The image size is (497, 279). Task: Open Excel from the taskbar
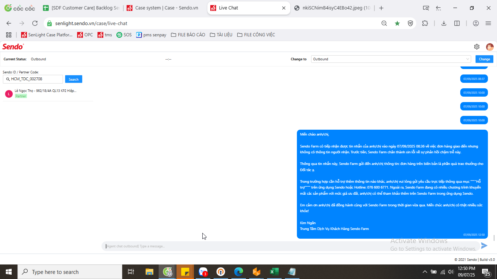274,272
